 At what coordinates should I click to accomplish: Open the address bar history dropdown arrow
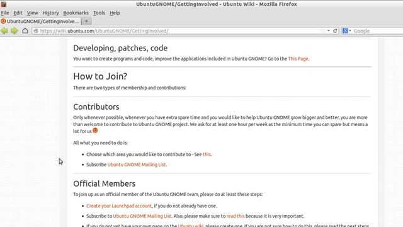329,31
